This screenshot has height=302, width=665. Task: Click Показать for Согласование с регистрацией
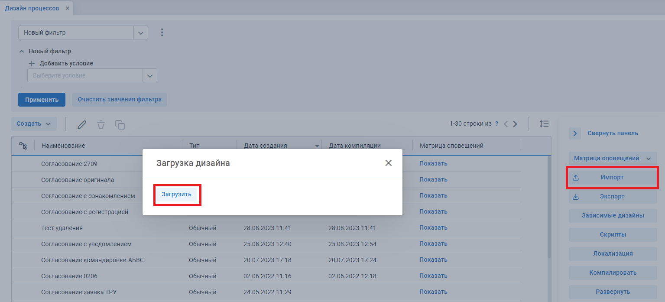coord(433,212)
